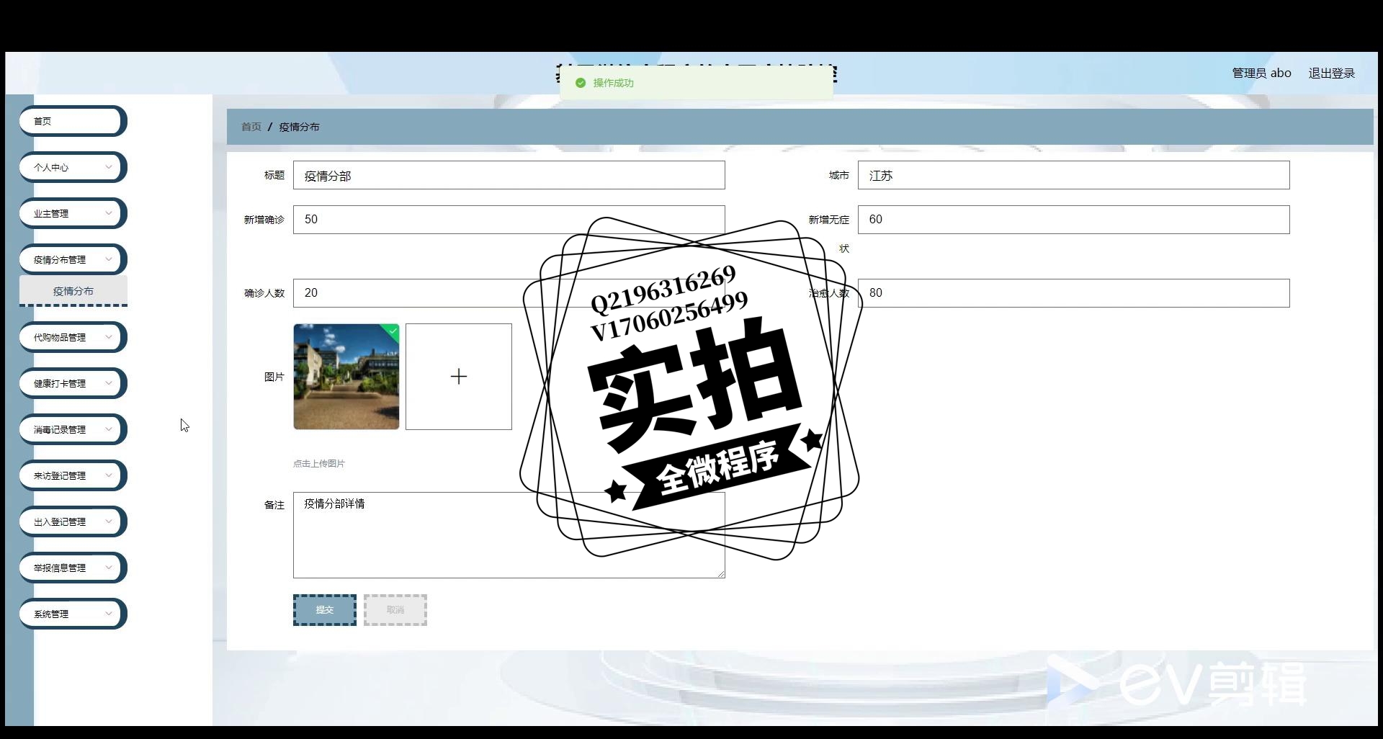Expand the 出入登记管理 menu chevron

109,521
